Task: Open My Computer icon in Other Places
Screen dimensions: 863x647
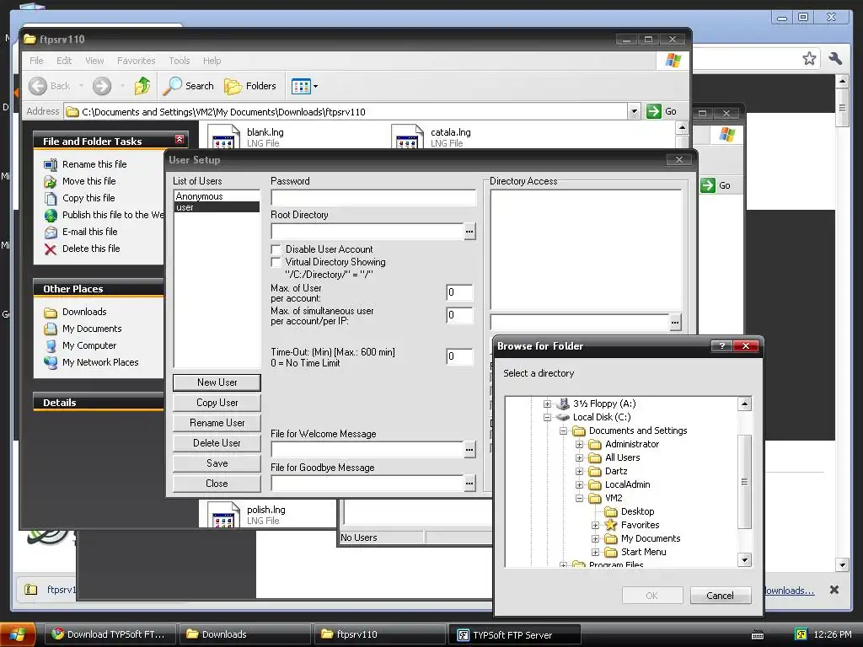Action: pos(50,346)
